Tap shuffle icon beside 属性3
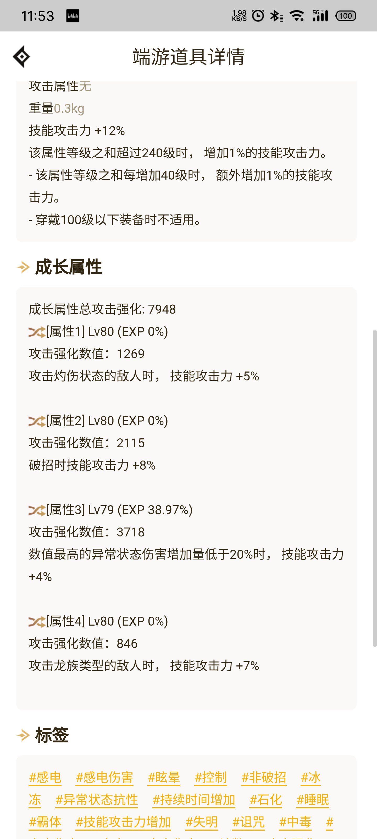377x839 pixels. (x=37, y=510)
